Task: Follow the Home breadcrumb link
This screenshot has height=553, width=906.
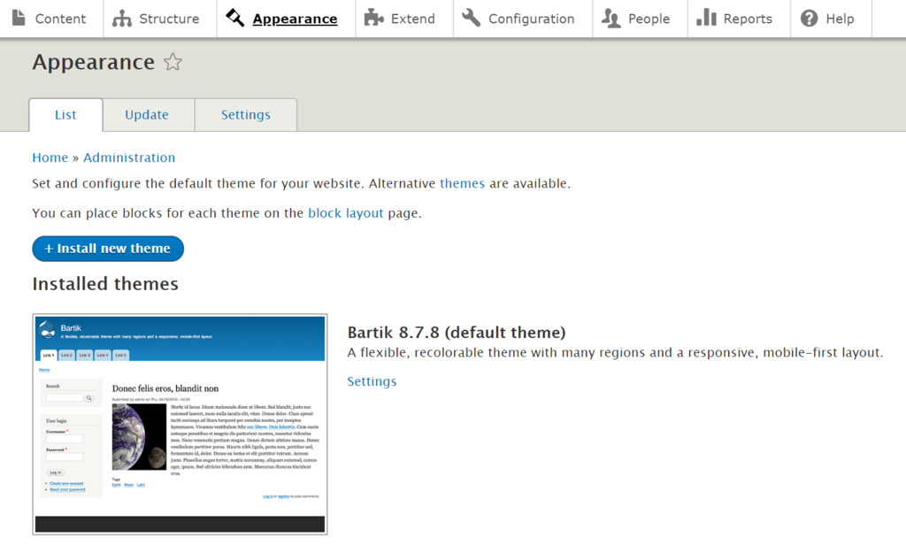Action: (x=50, y=157)
